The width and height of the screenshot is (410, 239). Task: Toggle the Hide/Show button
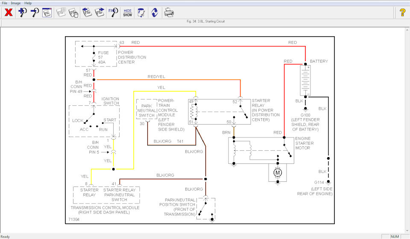pyautogui.click(x=128, y=12)
